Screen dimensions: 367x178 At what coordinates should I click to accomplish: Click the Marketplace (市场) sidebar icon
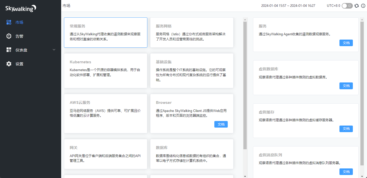click(x=9, y=22)
